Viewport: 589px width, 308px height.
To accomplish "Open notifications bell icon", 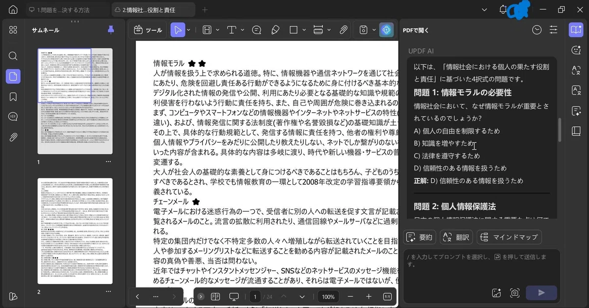I will coord(503,9).
